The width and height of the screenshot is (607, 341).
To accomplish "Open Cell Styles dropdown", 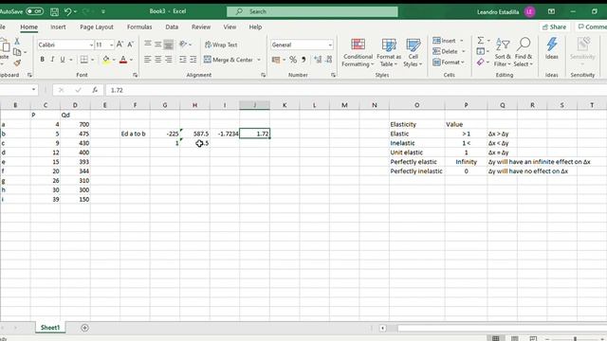I will click(x=413, y=53).
